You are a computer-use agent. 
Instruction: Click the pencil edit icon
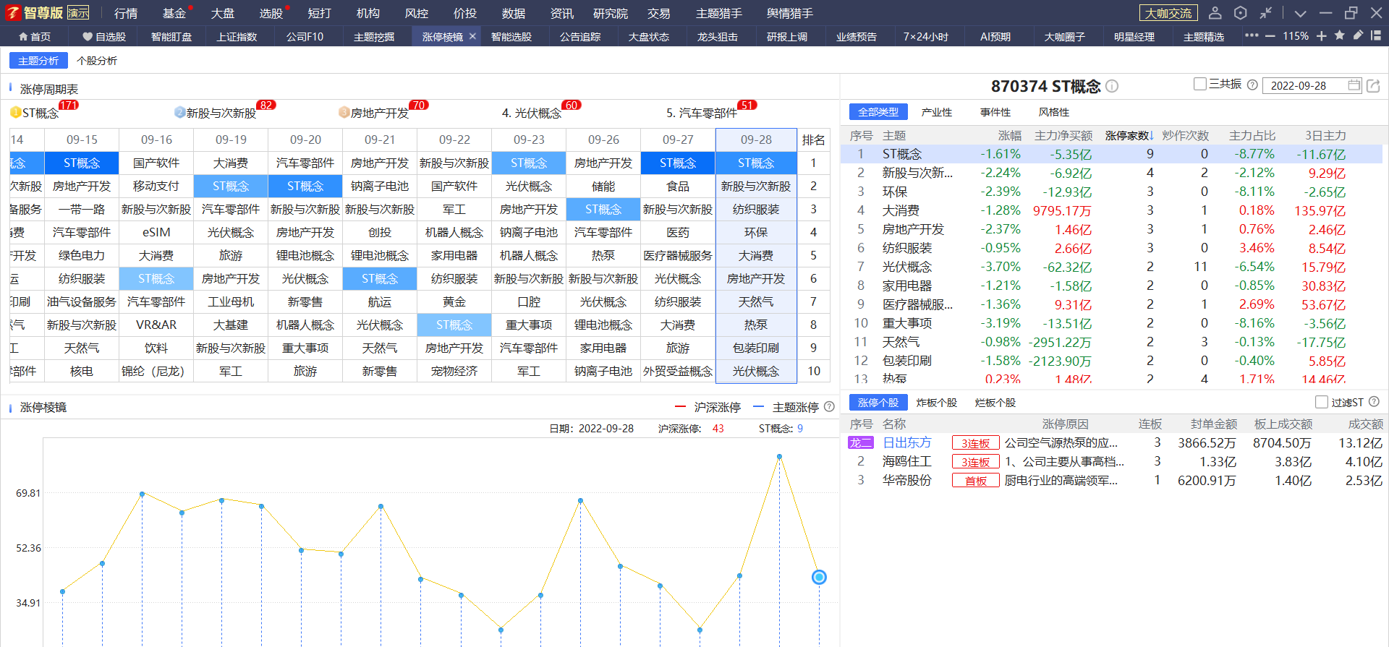pyautogui.click(x=1358, y=35)
